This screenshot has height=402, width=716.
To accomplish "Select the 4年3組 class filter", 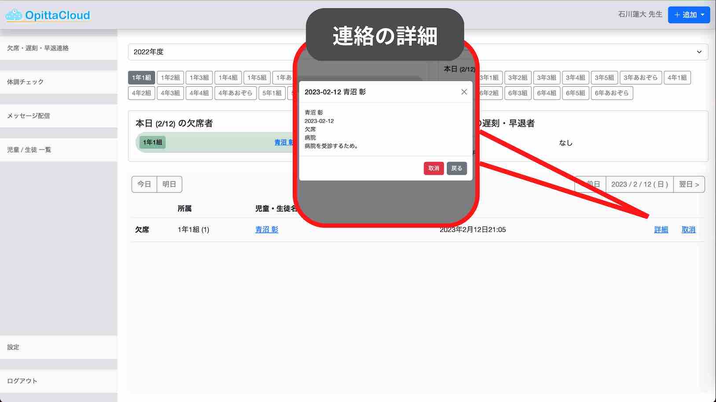I will (170, 93).
